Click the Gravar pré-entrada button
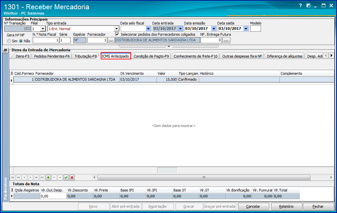This screenshot has width=337, height=213. (x=220, y=206)
